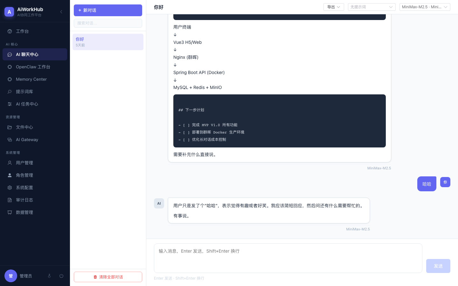This screenshot has width=458, height=286.
Task: Open the Memory Center chip icon
Action: click(10, 79)
